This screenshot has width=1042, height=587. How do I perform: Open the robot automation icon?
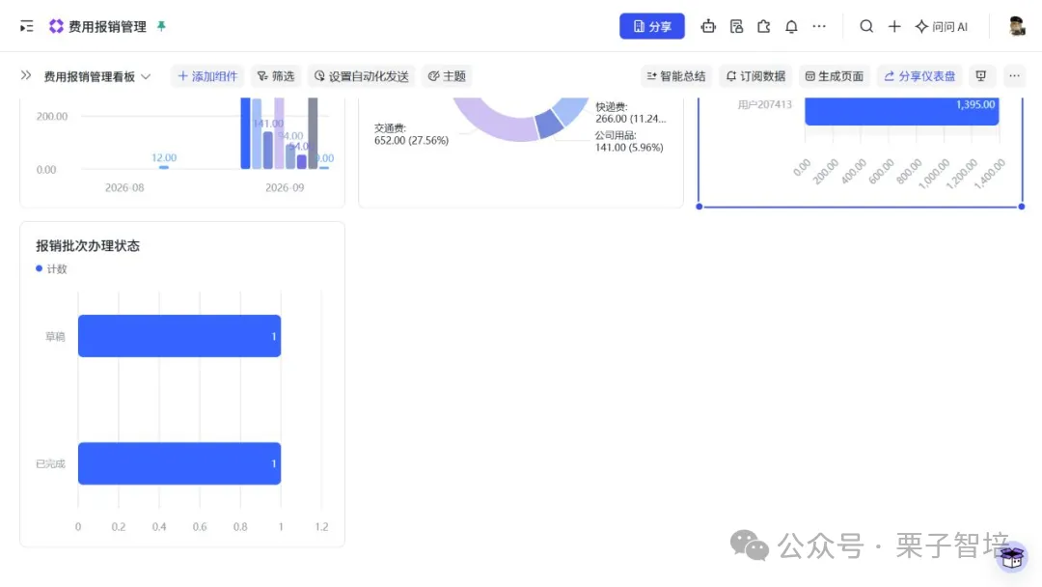708,27
